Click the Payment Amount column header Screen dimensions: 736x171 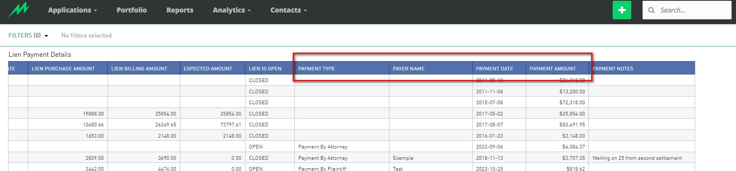[552, 69]
